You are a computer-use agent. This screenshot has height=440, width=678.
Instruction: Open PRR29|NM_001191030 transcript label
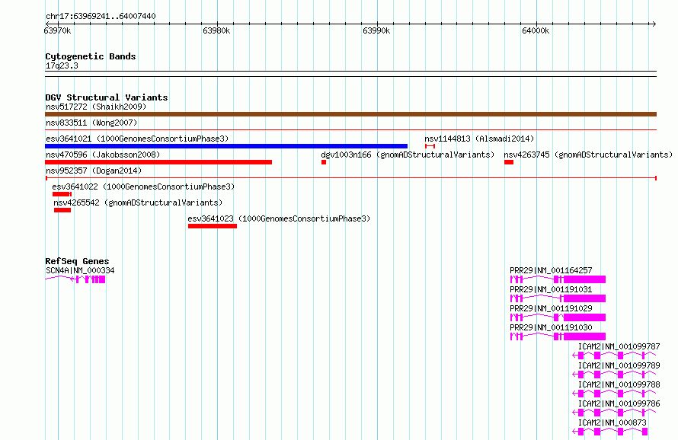coord(551,327)
